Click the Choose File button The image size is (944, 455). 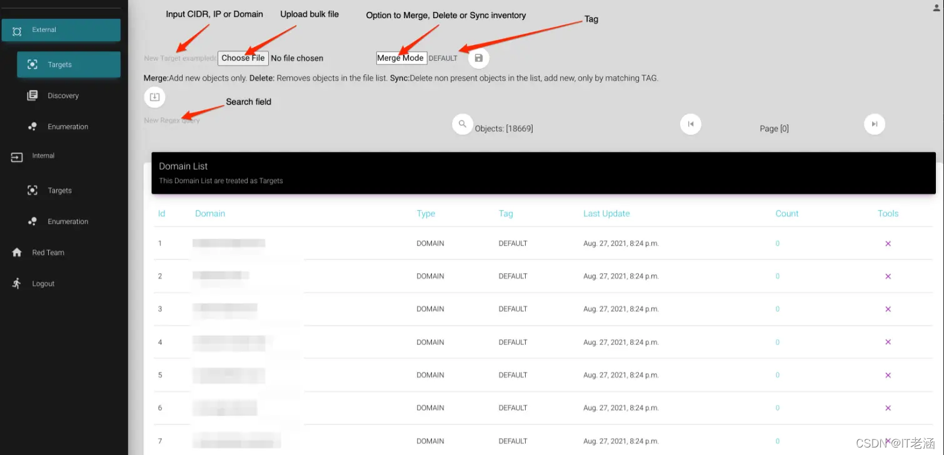pos(243,58)
